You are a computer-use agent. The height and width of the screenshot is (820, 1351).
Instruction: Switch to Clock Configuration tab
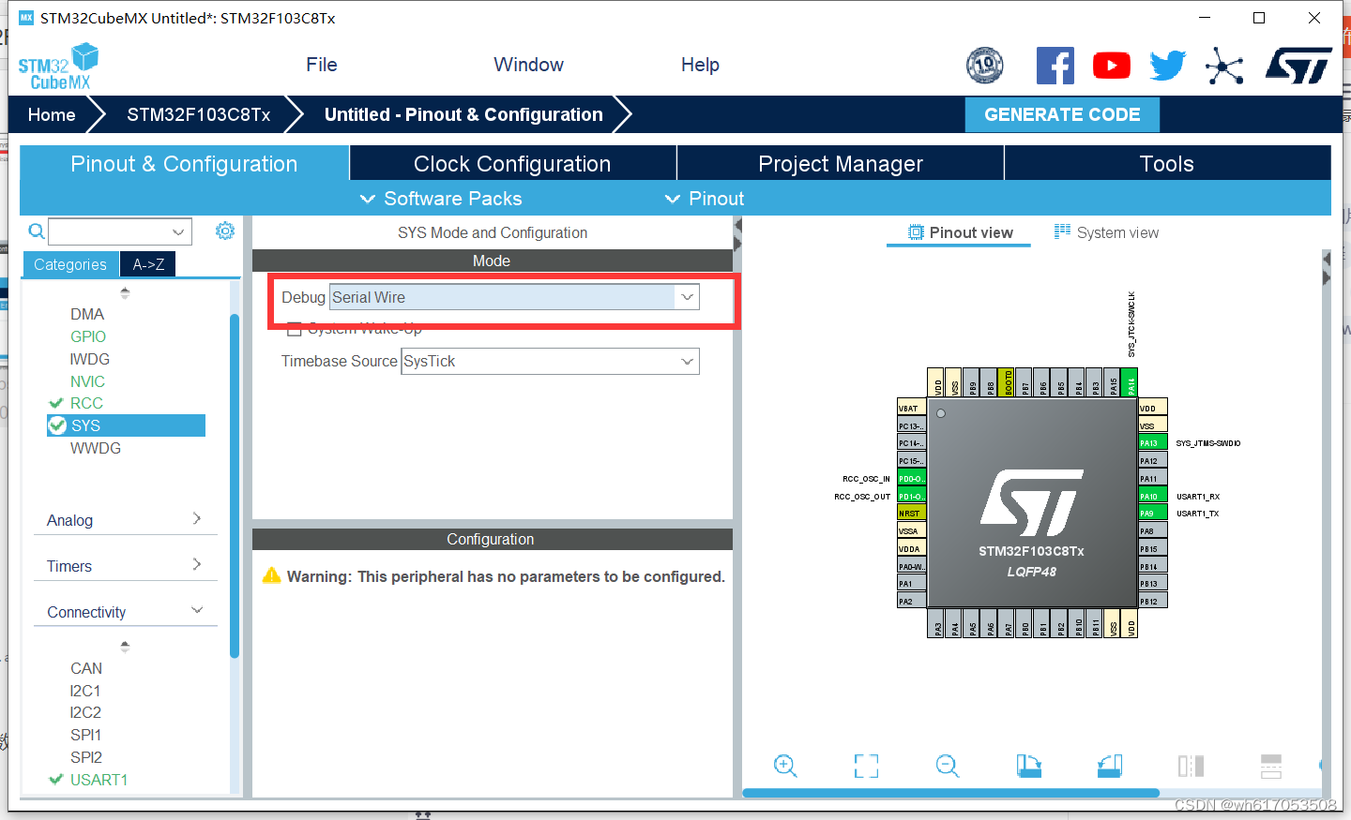[x=512, y=163]
